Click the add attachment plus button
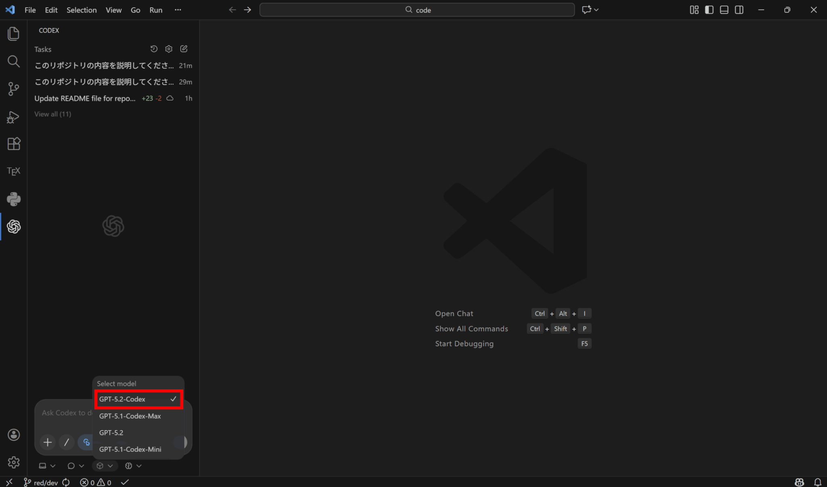The image size is (827, 487). pos(48,442)
